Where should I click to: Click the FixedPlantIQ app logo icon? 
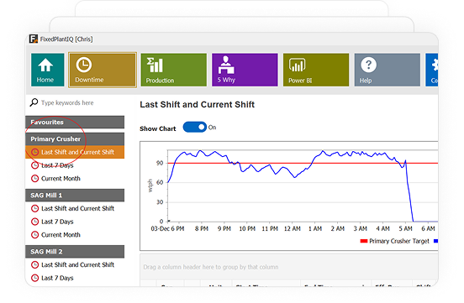34,39
